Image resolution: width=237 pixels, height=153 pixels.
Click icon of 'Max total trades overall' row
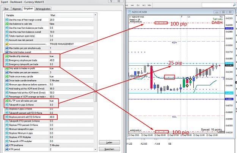tap(7, 52)
